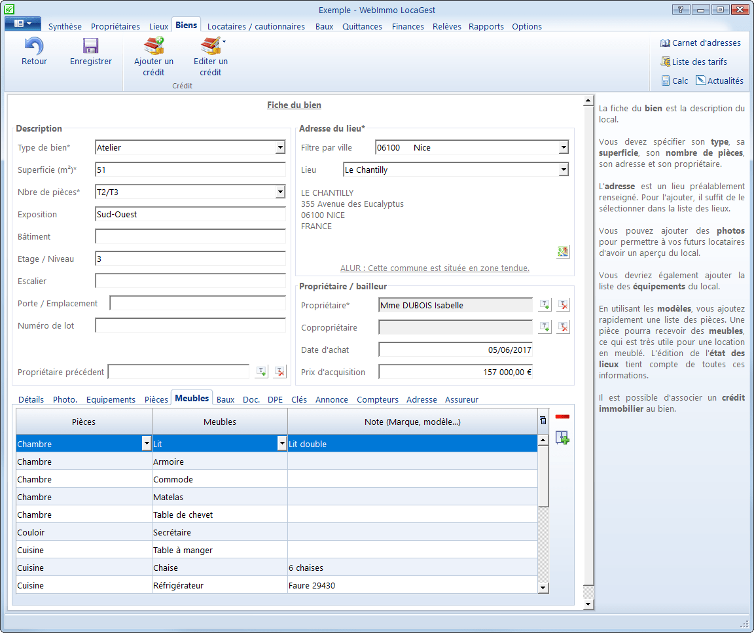Click into the Bâtiment input field
754x633 pixels.
pos(190,237)
